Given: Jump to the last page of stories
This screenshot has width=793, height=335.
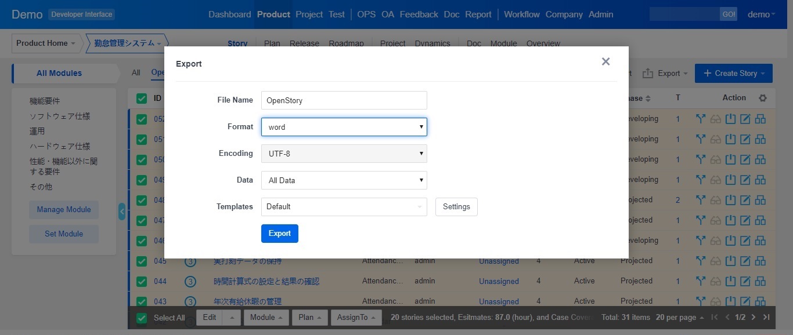Looking at the screenshot, I should tap(766, 317).
